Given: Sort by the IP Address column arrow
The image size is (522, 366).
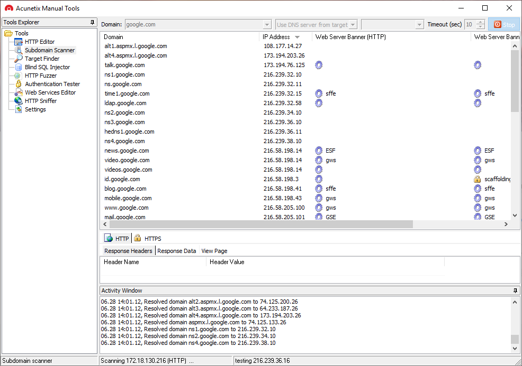Looking at the screenshot, I should [x=298, y=37].
